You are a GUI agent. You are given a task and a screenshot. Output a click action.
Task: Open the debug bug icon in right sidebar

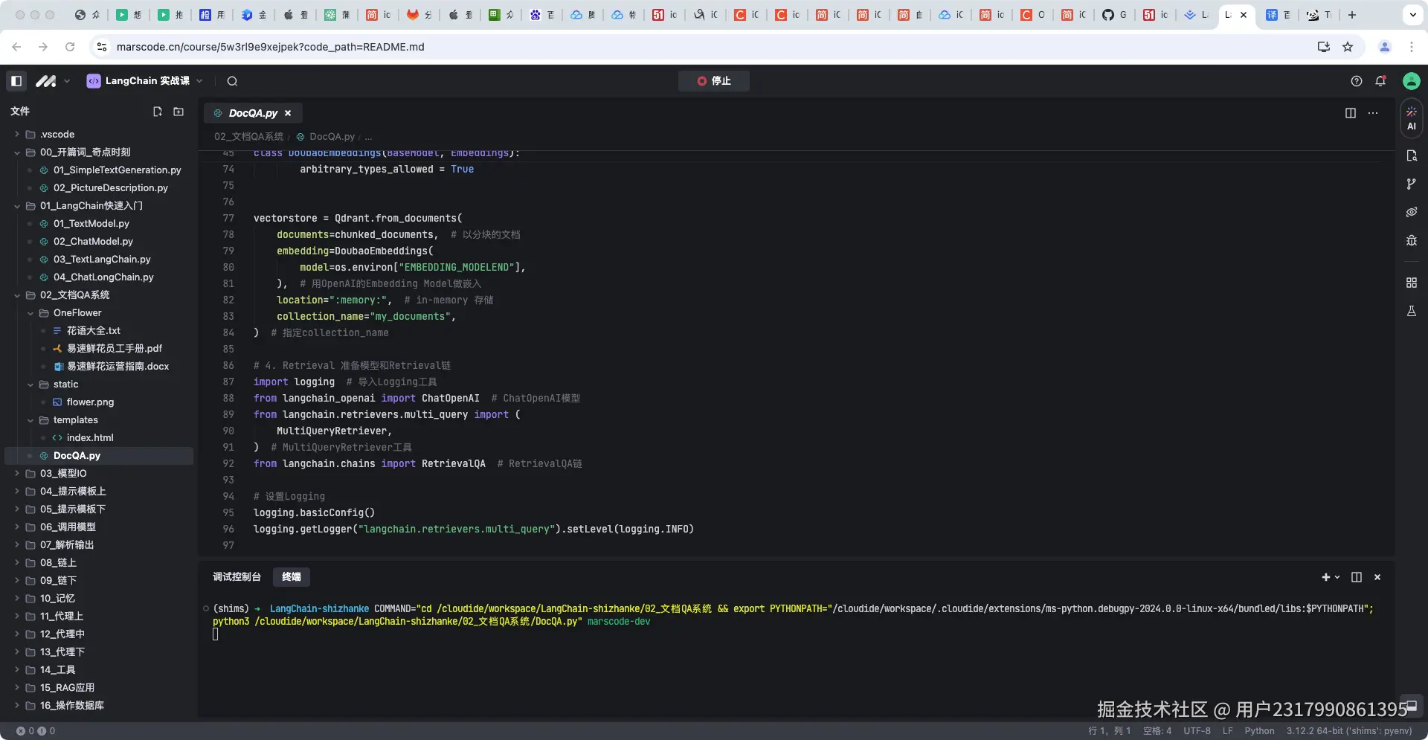pyautogui.click(x=1411, y=240)
